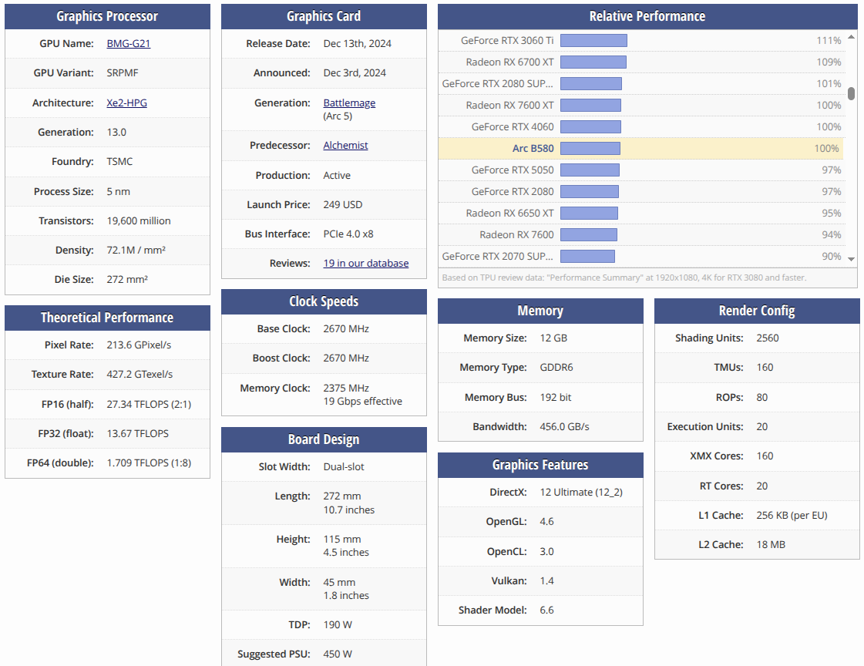Click the 456.0 GB/s bandwidth value
The height and width of the screenshot is (666, 864).
(x=564, y=426)
